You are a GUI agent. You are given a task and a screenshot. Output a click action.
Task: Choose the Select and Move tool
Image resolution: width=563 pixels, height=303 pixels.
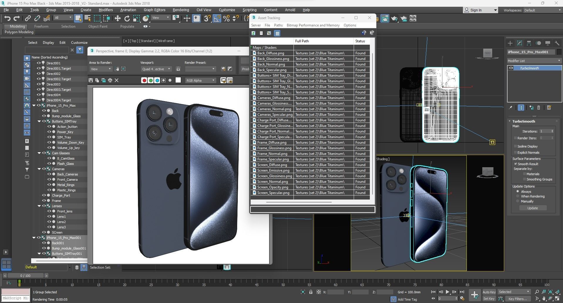click(117, 19)
